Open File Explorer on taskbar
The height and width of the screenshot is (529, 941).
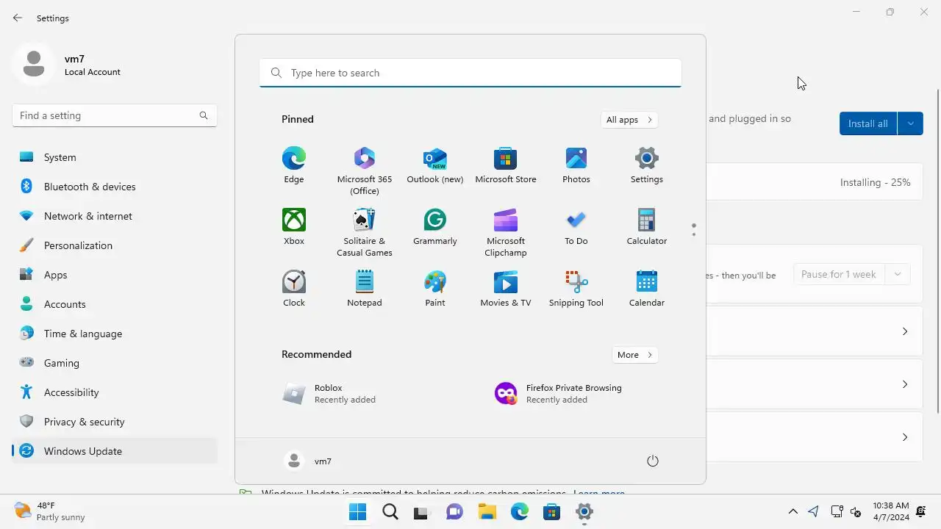tap(487, 512)
